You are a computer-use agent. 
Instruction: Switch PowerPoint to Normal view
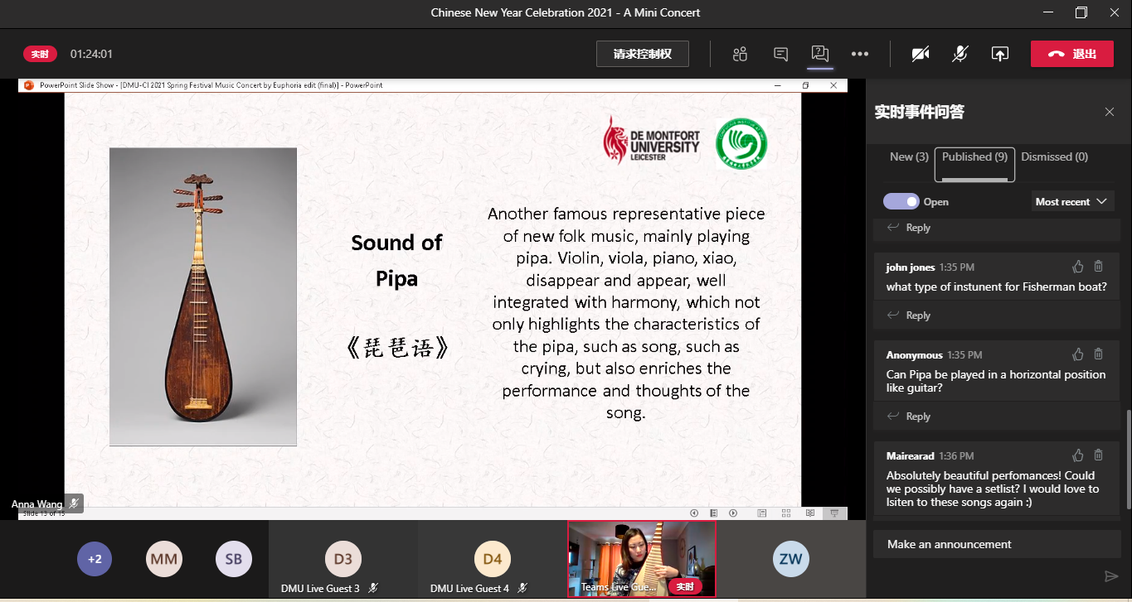pyautogui.click(x=761, y=513)
